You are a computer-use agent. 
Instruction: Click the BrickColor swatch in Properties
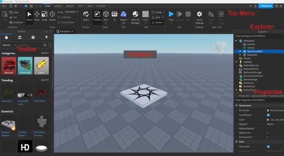(x=268, y=110)
